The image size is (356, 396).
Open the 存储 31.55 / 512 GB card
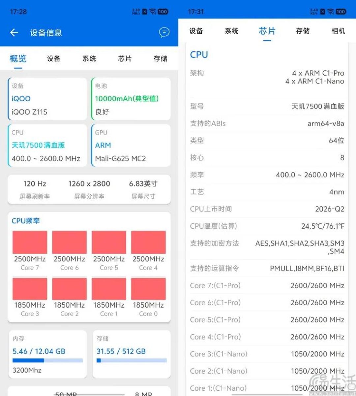tap(132, 354)
